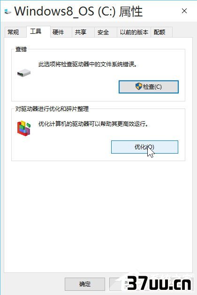Click the drive icon in title bar
This screenshot has height=295, width=197.
[x=8, y=11]
